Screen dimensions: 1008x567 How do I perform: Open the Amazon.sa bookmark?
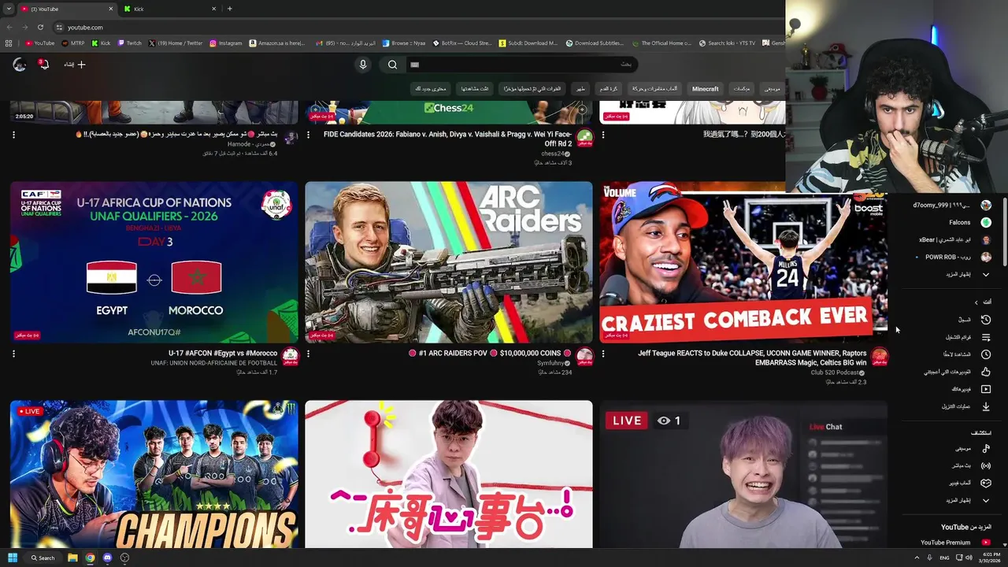[276, 43]
